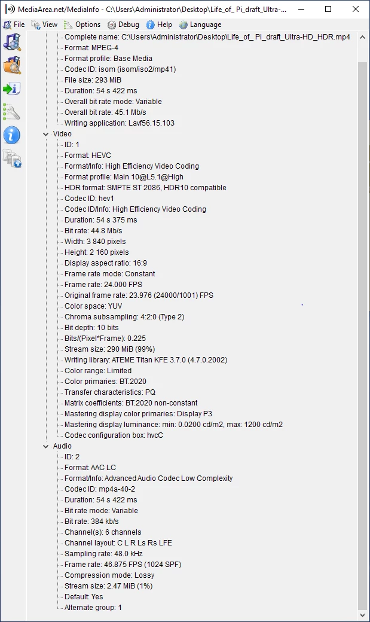Select 'Codec configuration box: hvcC' row
Screen dimensions: 370x622
114,435
